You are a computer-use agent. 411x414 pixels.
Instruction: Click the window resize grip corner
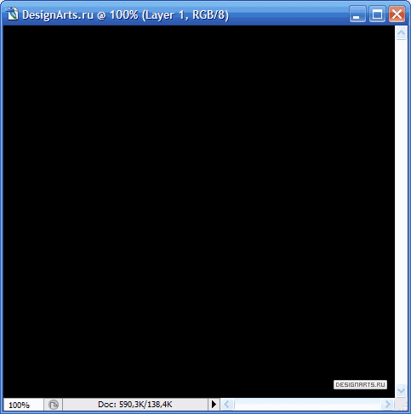pyautogui.click(x=402, y=405)
